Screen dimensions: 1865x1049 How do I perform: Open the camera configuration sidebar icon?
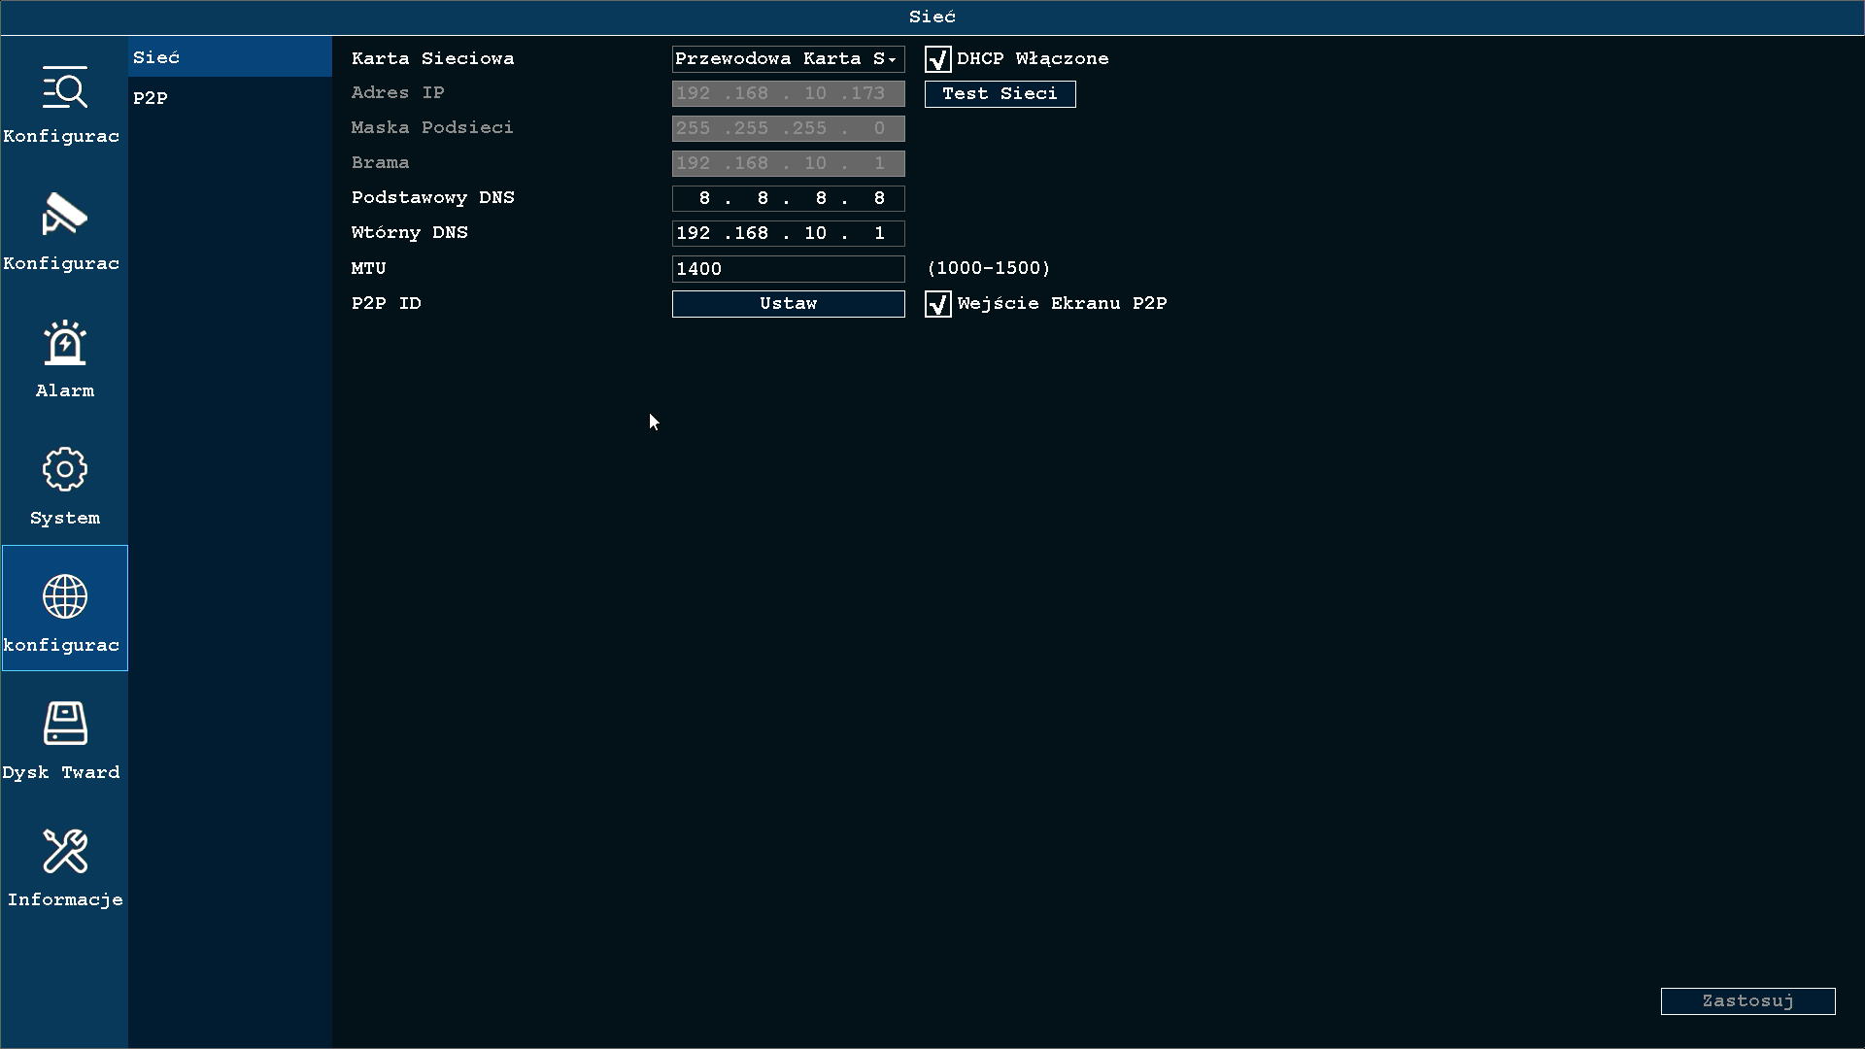click(x=65, y=215)
